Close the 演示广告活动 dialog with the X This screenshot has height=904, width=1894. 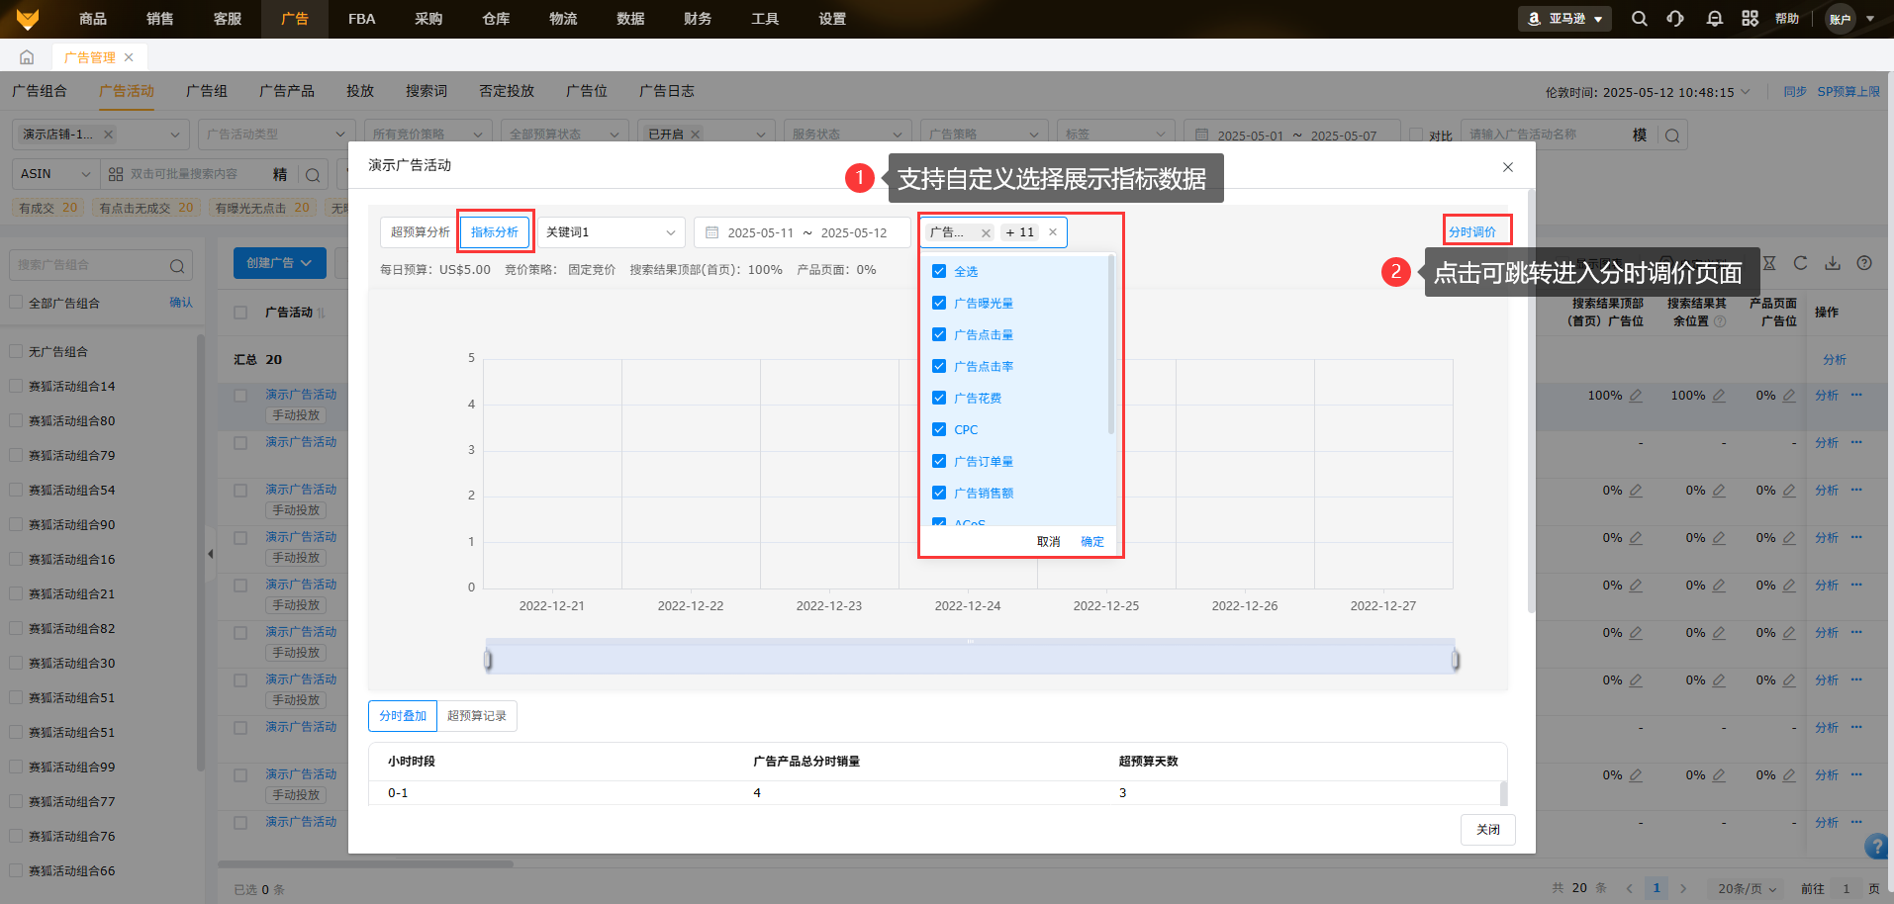[x=1507, y=167]
